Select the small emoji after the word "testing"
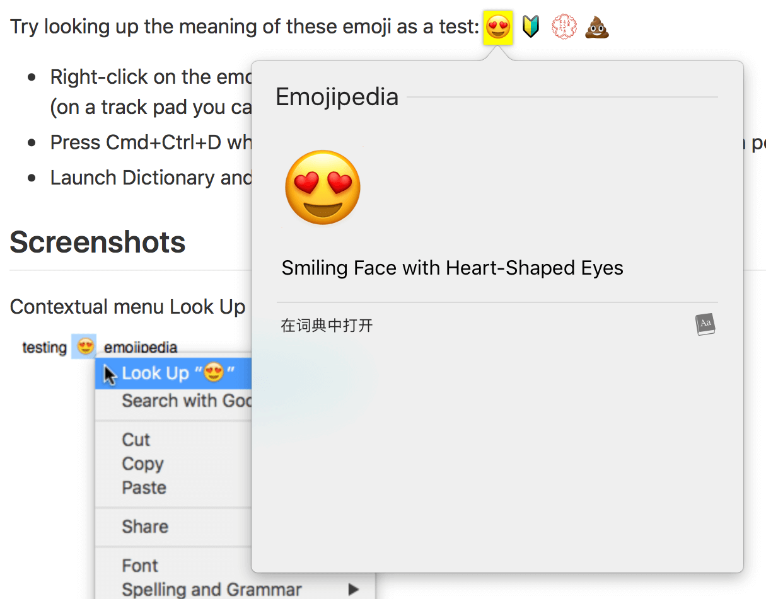This screenshot has width=766, height=599. 84,346
